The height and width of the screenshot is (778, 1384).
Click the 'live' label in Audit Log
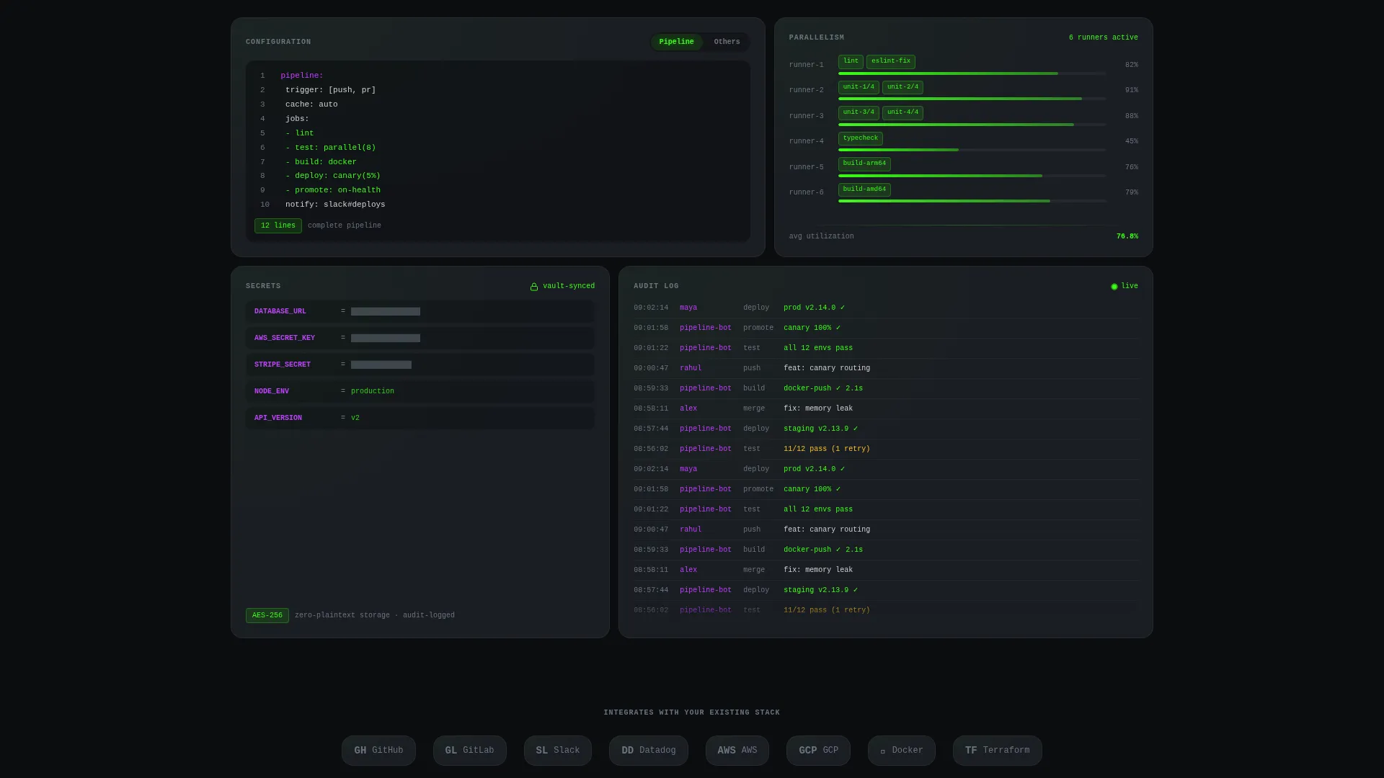pos(1130,287)
